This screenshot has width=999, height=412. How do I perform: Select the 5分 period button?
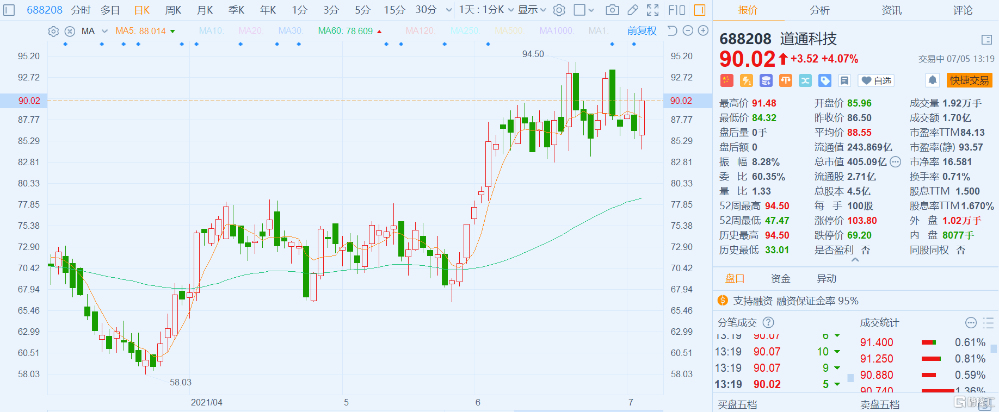coord(362,10)
